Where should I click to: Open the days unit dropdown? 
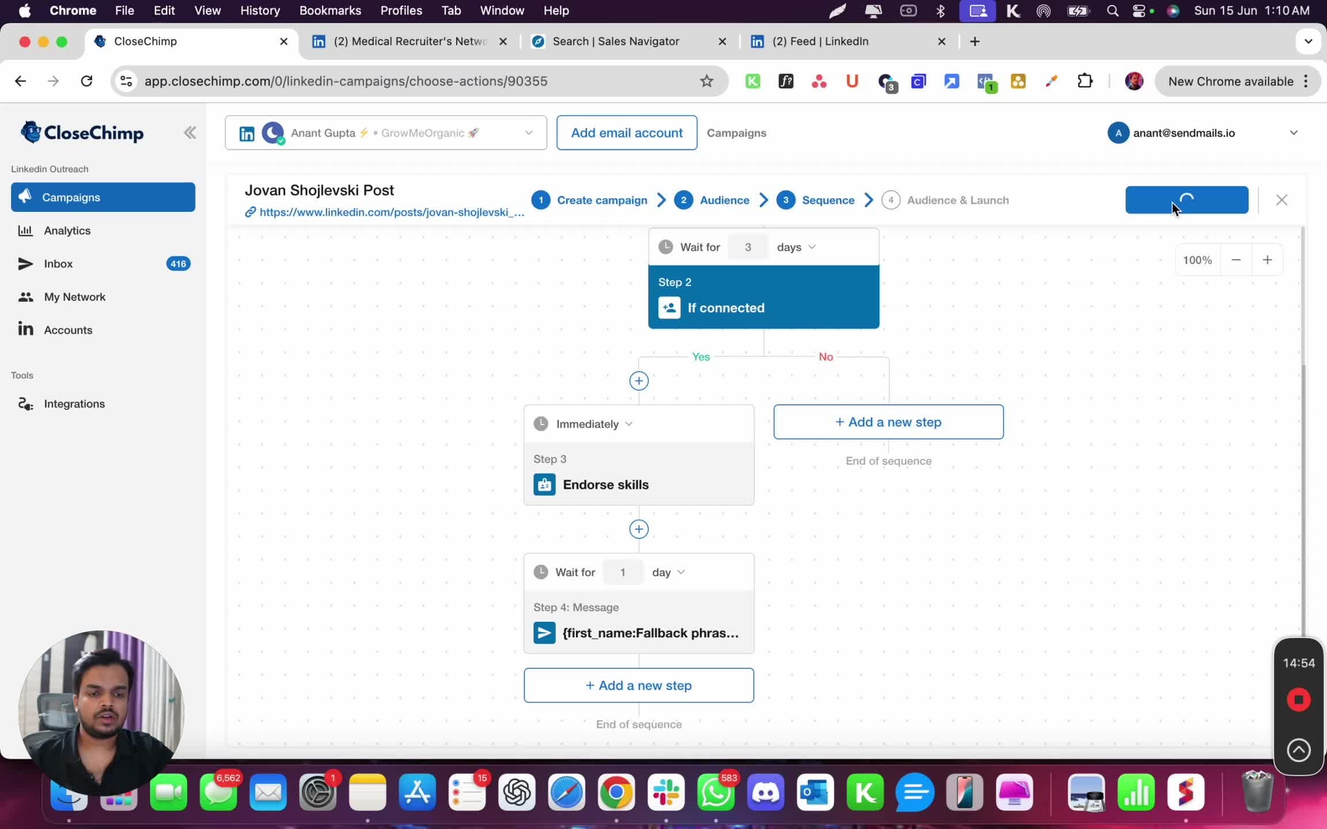coord(796,247)
